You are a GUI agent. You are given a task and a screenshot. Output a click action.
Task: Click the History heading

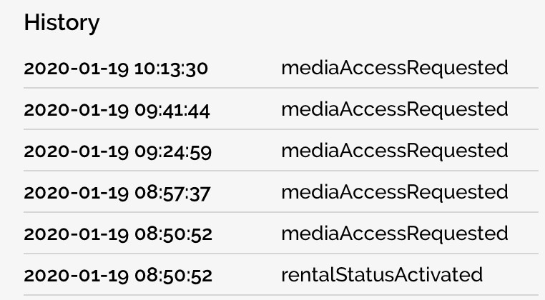pos(62,24)
